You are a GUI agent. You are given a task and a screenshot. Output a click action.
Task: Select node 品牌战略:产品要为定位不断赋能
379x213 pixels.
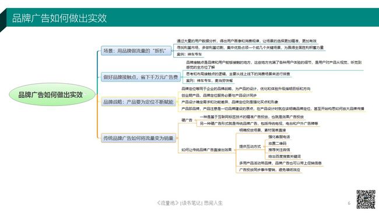[x=138, y=102]
